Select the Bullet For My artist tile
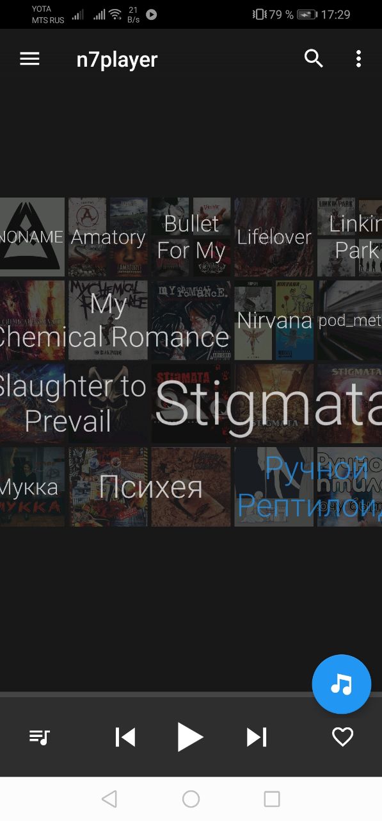Image resolution: width=382 pixels, height=821 pixels. pyautogui.click(x=191, y=237)
